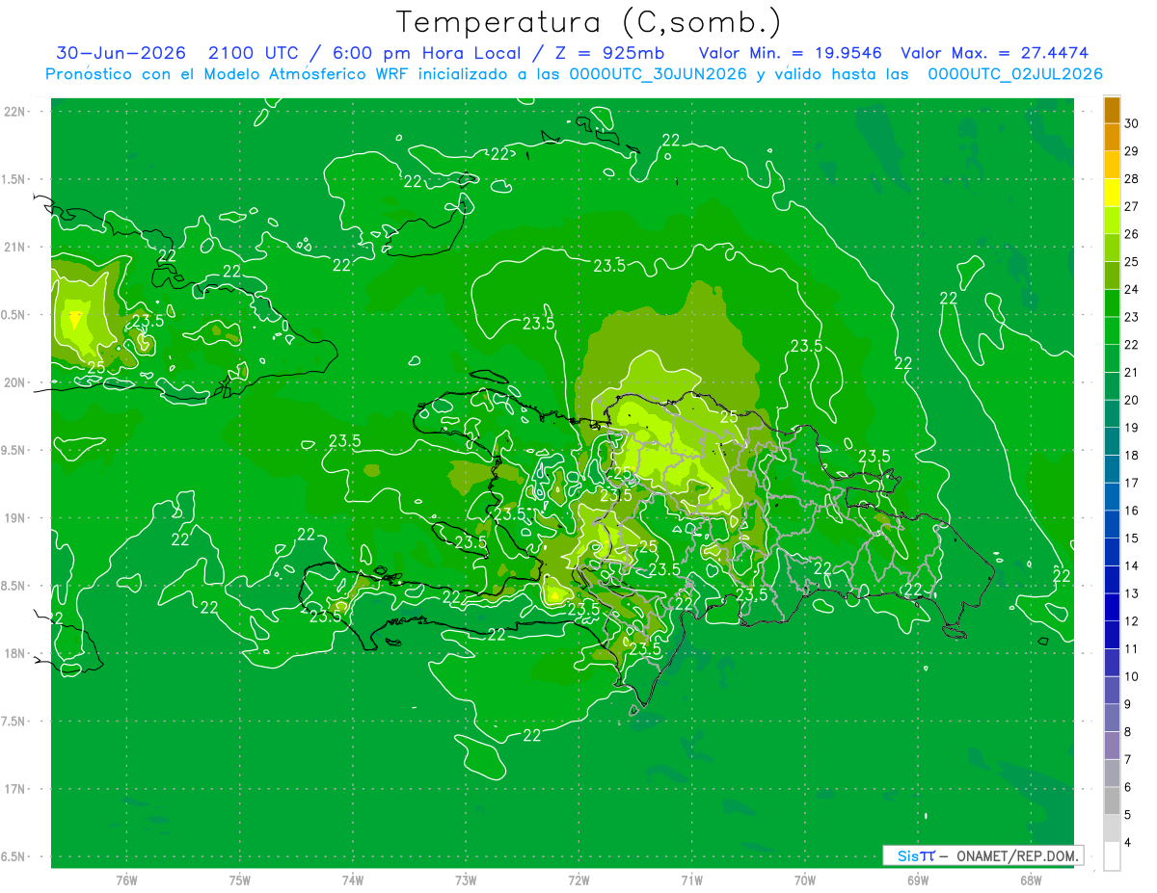The height and width of the screenshot is (893, 1157).
Task: Click the "7.5N" latitude label
Action: 14,721
